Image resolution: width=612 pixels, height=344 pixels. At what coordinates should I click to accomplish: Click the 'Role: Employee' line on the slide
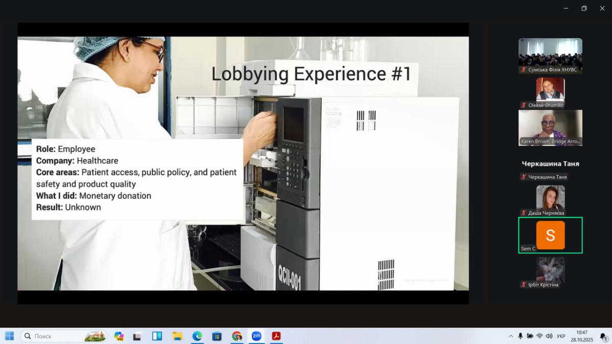(x=66, y=149)
